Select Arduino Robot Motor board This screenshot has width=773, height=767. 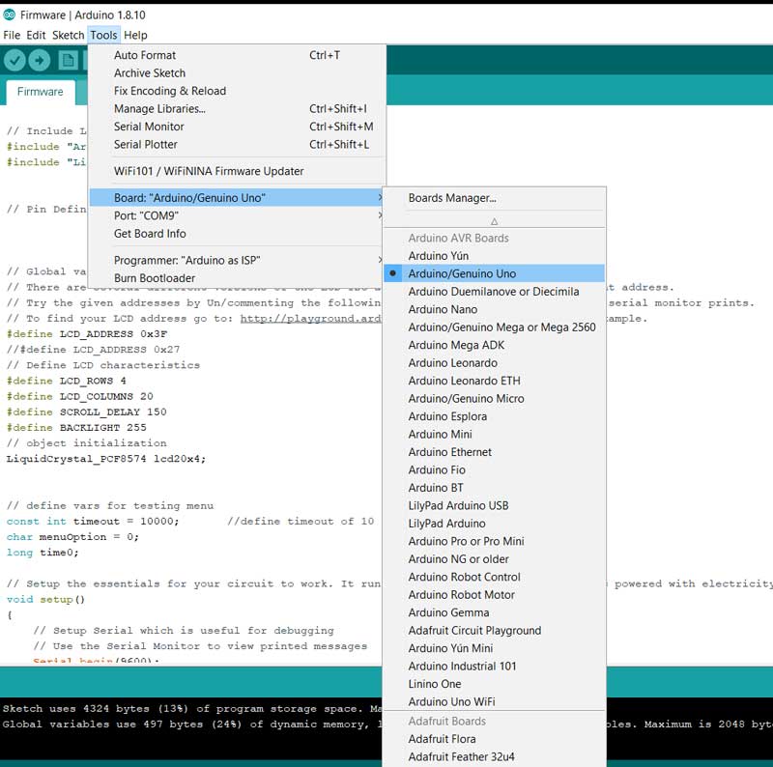click(x=494, y=595)
